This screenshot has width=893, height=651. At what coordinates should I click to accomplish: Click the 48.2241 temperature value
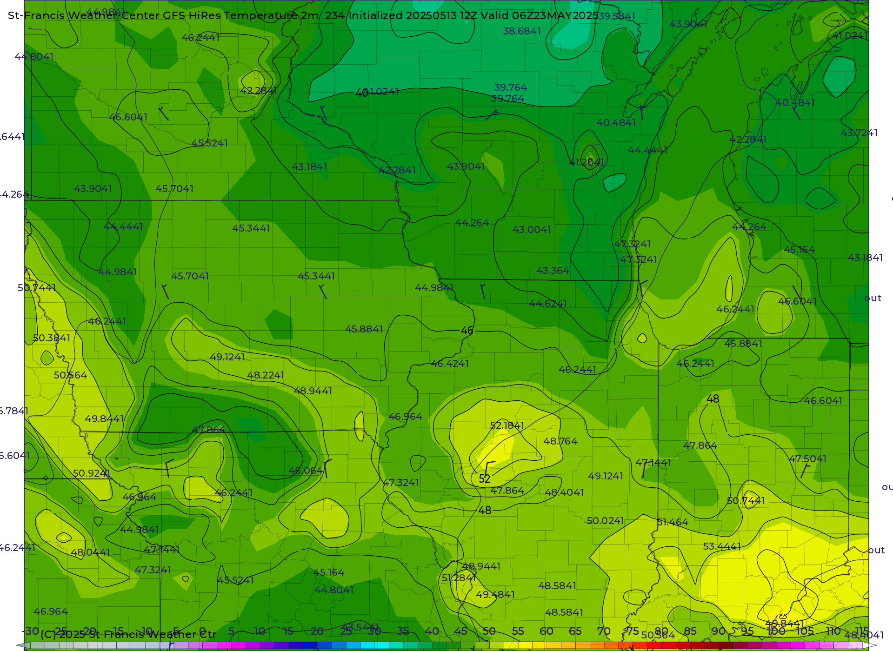tap(266, 375)
